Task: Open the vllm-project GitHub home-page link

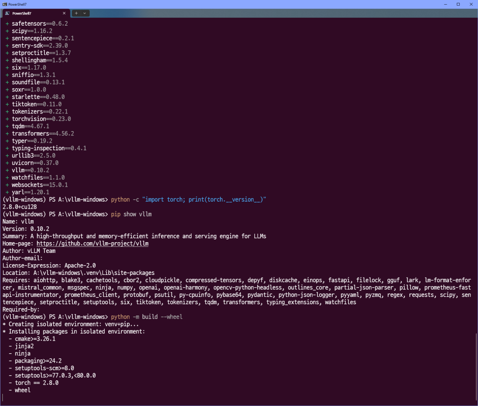Action: (x=92, y=244)
